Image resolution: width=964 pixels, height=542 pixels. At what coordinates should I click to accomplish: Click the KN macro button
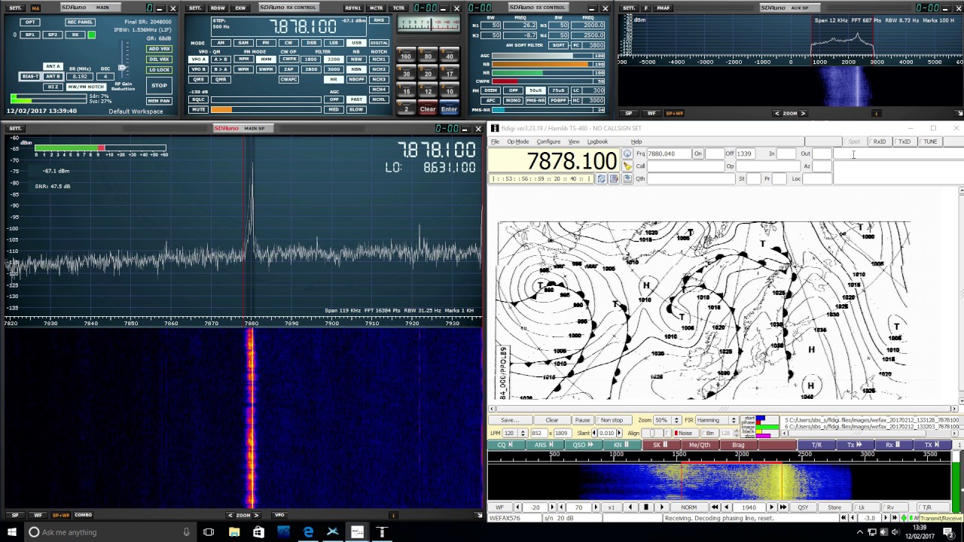(x=621, y=445)
